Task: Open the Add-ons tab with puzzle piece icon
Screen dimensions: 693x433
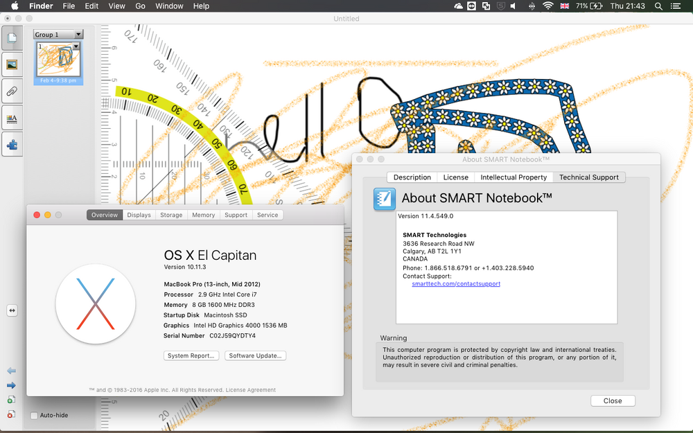Action: 12,145
